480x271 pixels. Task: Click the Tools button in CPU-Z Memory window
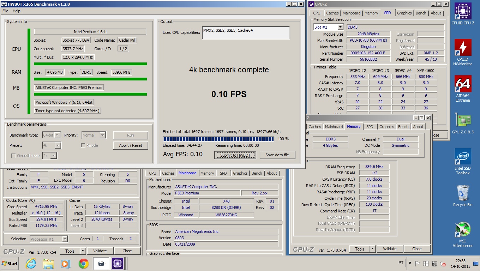359,249
